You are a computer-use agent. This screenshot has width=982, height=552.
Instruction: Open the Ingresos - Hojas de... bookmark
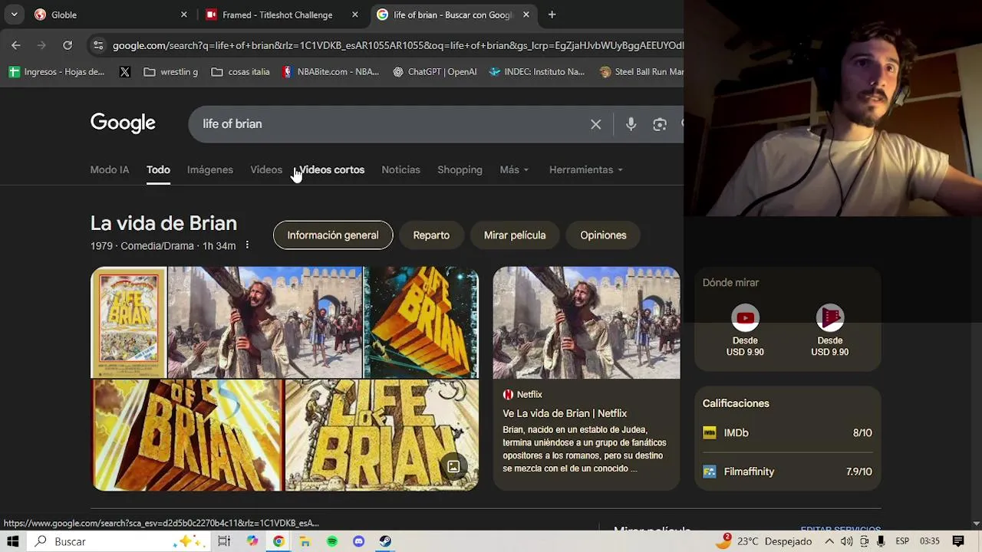click(x=56, y=72)
